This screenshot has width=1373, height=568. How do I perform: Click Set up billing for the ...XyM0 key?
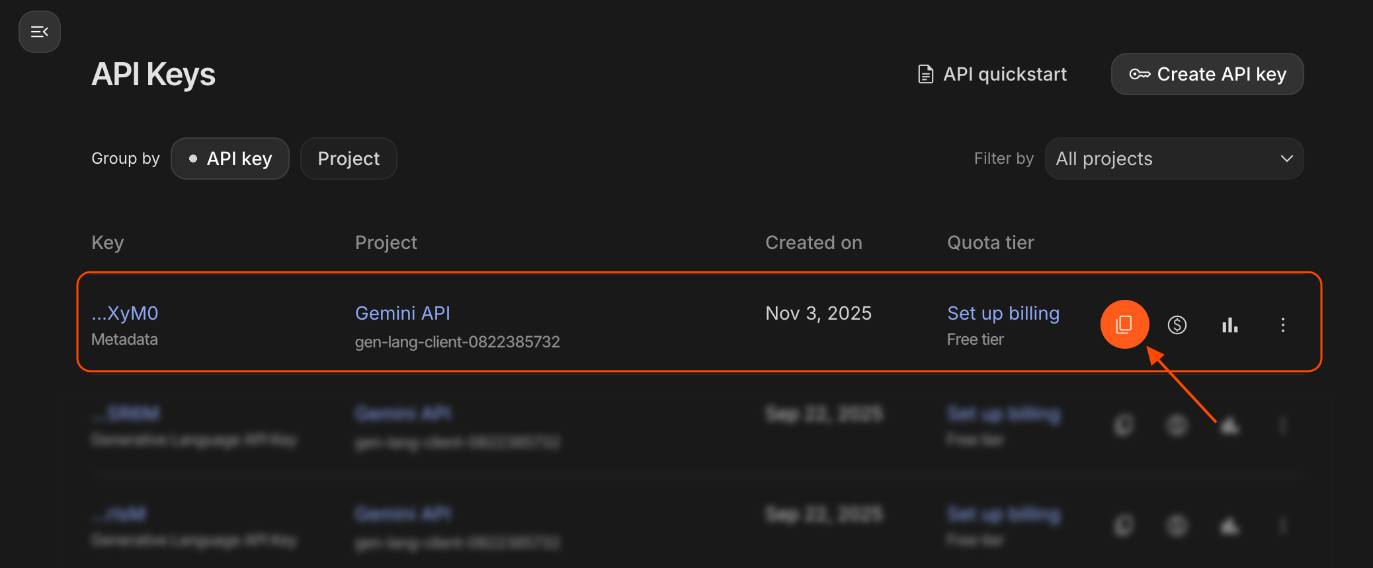(1003, 313)
